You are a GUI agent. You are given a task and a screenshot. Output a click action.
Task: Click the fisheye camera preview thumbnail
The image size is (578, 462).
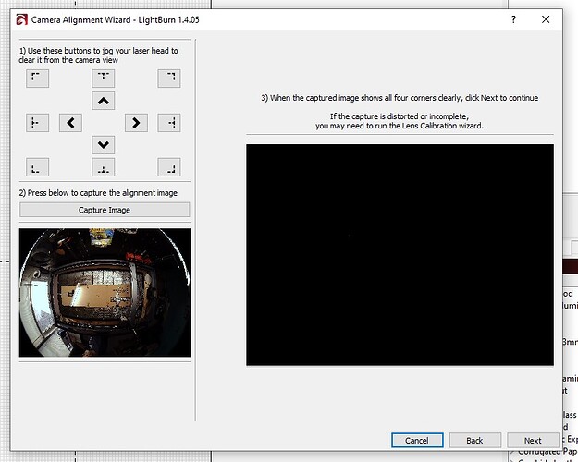tap(105, 293)
